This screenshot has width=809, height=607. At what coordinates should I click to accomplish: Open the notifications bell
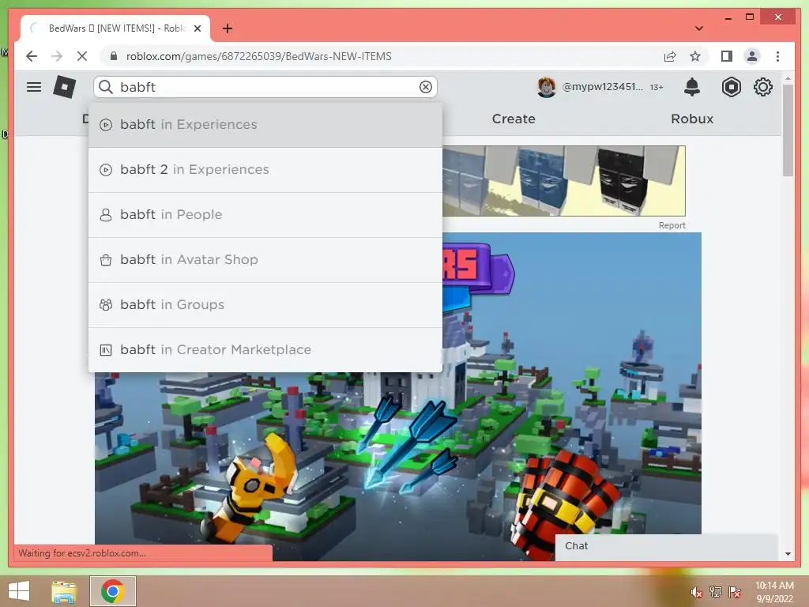(x=692, y=87)
